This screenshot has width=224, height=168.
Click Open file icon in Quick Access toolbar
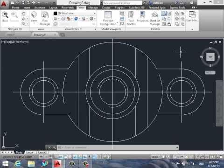pos(17,3)
